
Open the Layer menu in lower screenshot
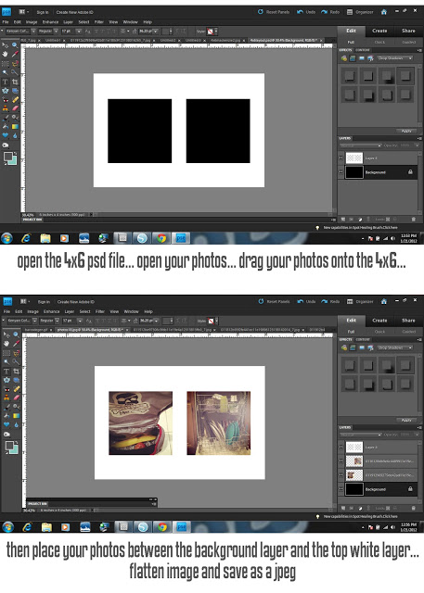(x=70, y=311)
